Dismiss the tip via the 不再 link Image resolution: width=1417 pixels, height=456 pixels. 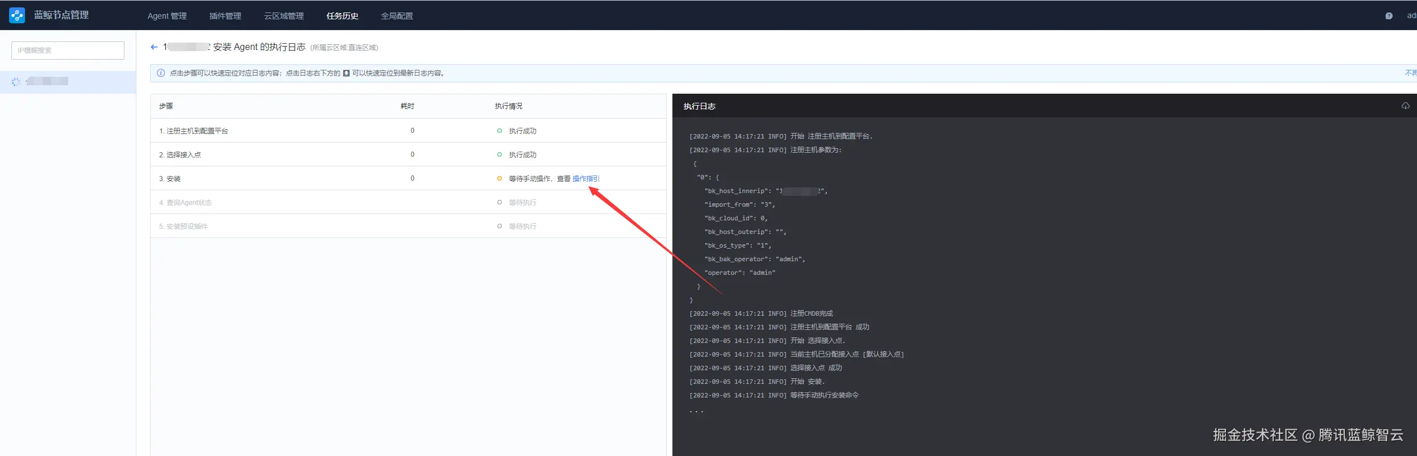[x=1411, y=73]
